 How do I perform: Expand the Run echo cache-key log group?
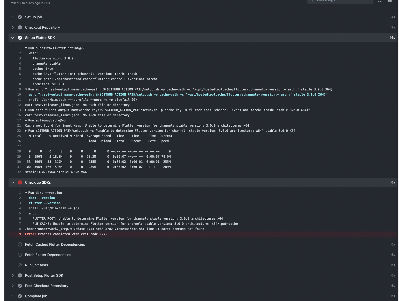pos(26,110)
